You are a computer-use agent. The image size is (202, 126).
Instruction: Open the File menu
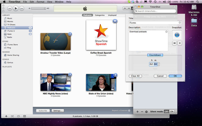click(x=25, y=2)
